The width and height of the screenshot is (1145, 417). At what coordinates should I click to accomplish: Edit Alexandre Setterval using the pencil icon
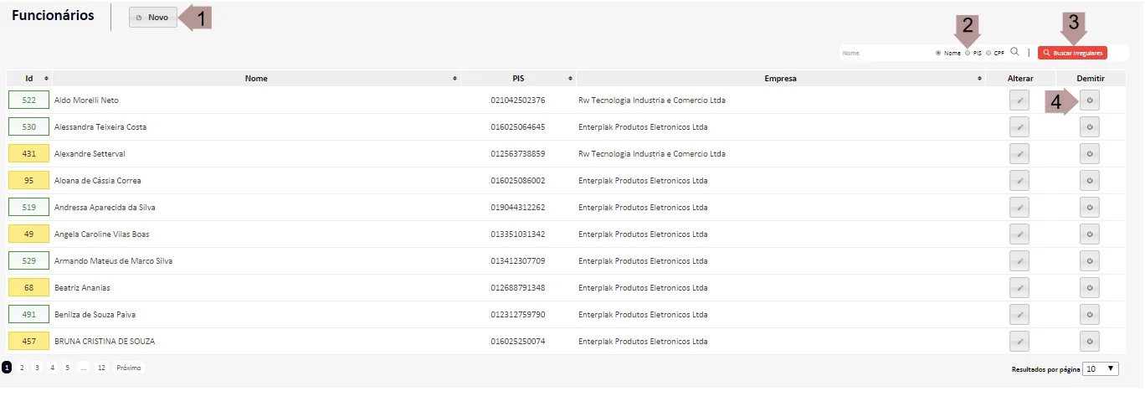1019,154
